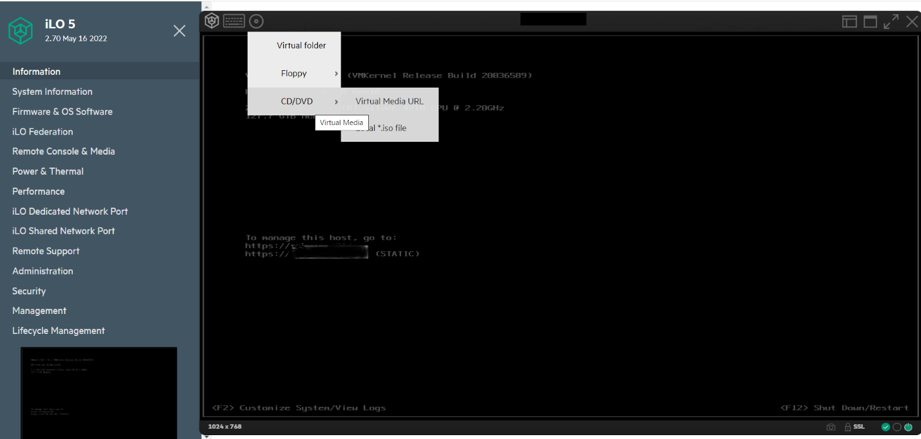Click the 2.70 May 16 2022 version text
Screen dimensions: 921x439
coord(76,39)
